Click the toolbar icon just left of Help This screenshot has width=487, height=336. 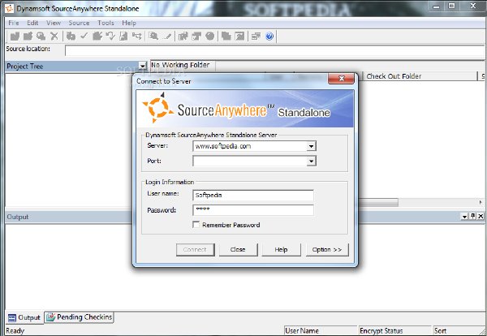(x=256, y=37)
